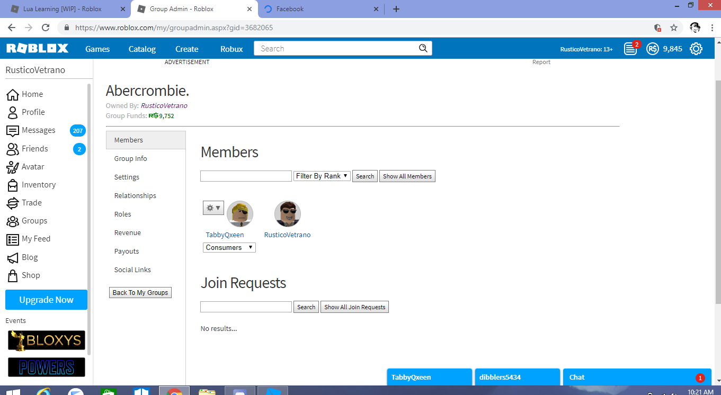Open Games in the top navigation
721x395 pixels.
coord(97,49)
